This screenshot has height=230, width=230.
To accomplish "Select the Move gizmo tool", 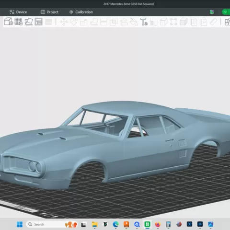I will [x=64, y=22].
